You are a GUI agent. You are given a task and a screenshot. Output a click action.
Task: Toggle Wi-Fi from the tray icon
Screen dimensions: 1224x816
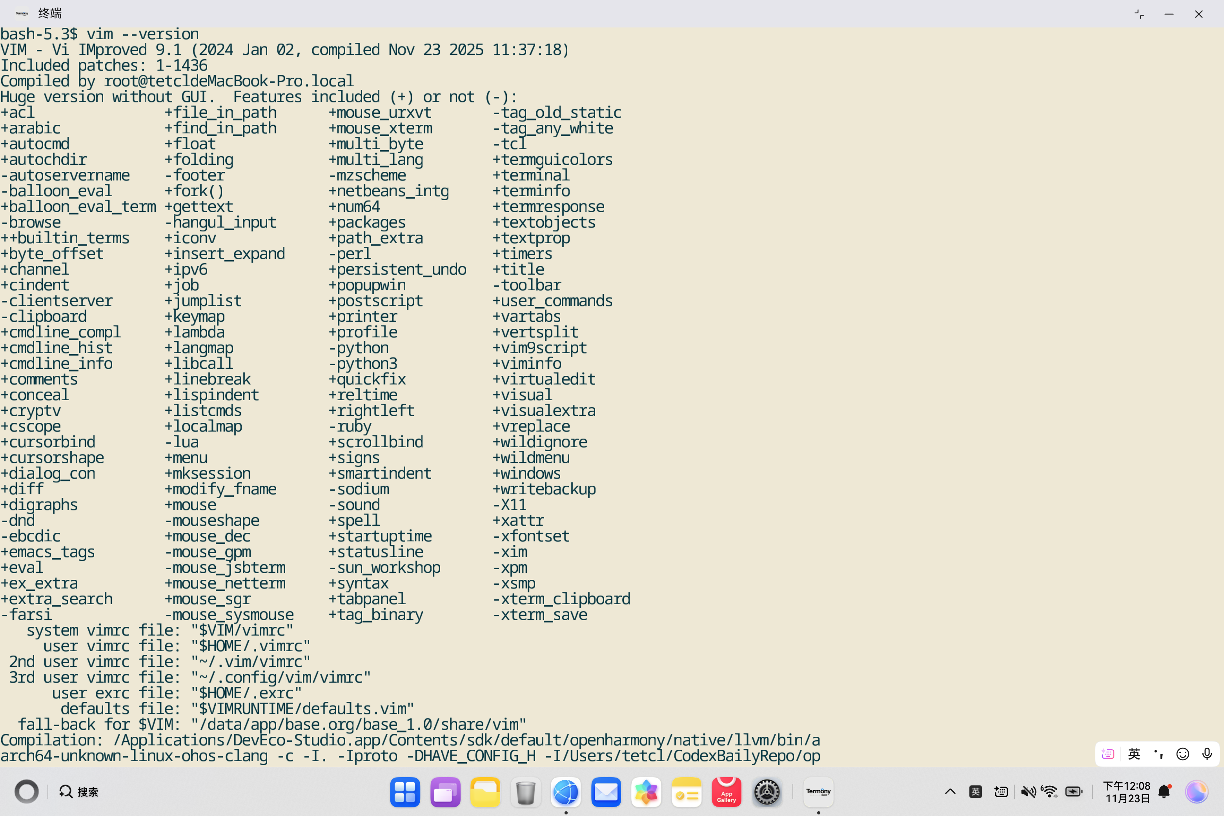point(1050,792)
